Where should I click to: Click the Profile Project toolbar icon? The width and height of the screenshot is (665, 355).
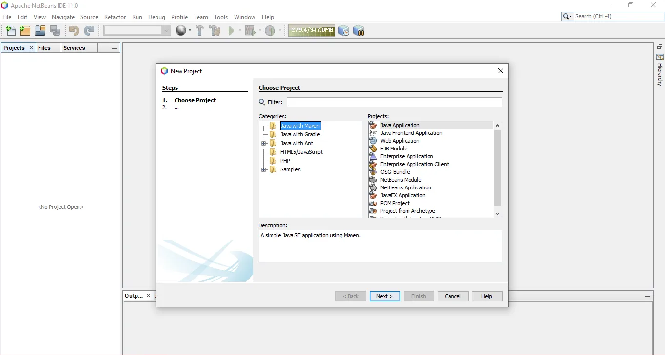270,31
